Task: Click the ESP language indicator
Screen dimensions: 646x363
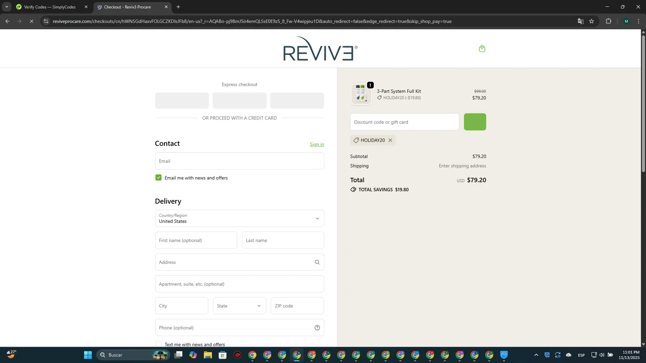Action: [581, 355]
